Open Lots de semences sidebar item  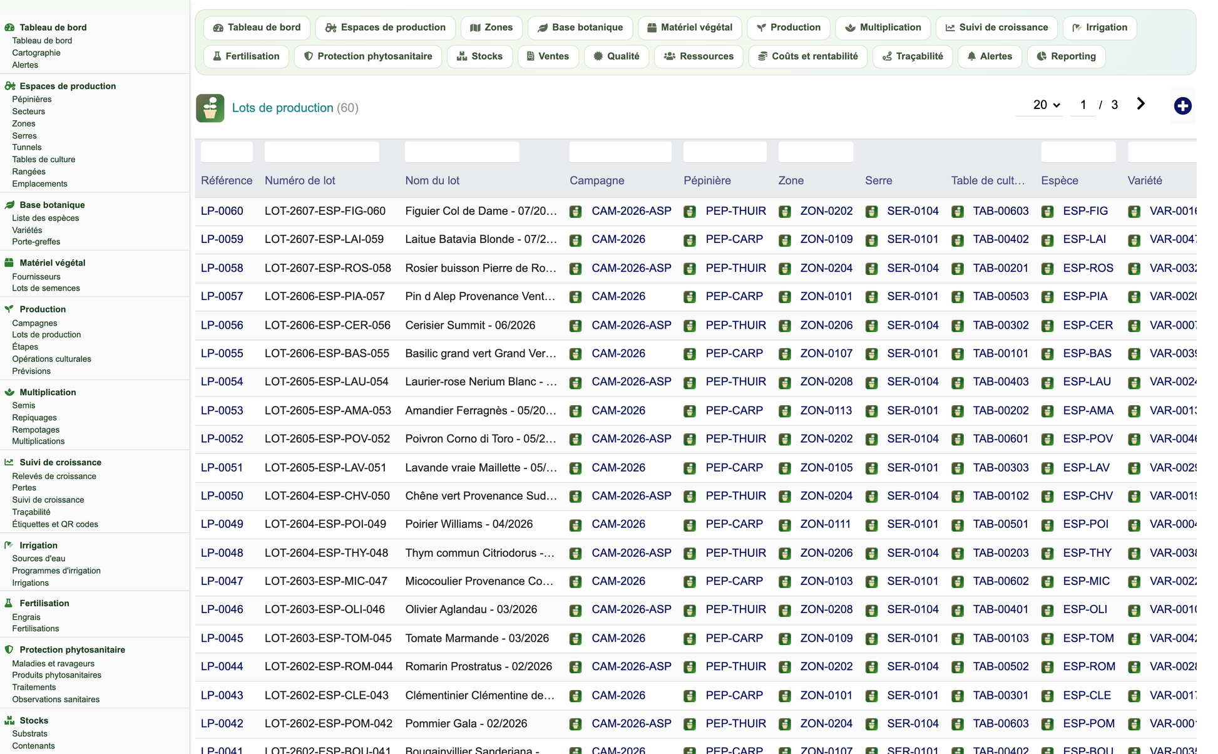[x=46, y=288]
